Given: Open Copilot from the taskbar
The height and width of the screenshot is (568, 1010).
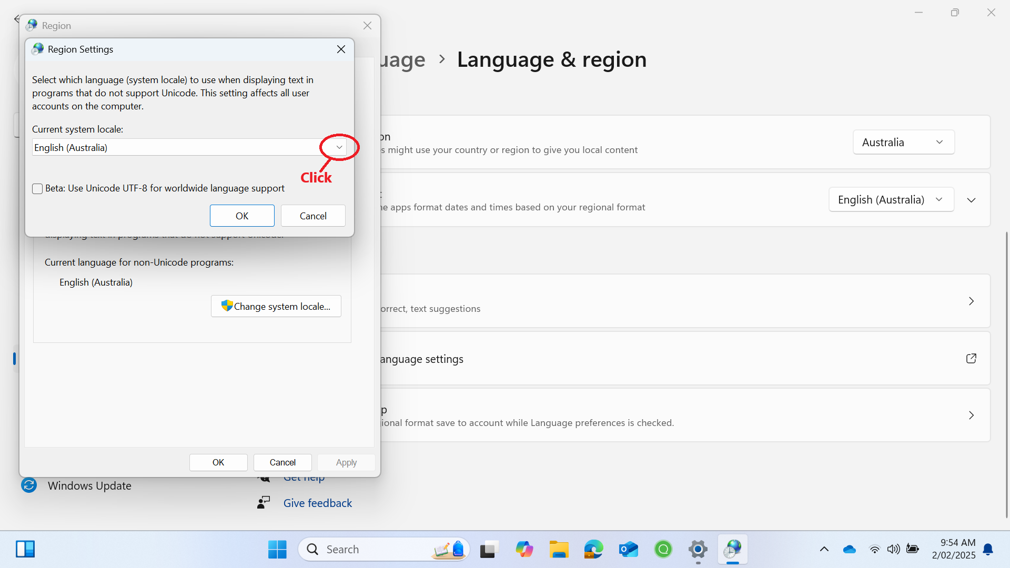Looking at the screenshot, I should [x=524, y=550].
